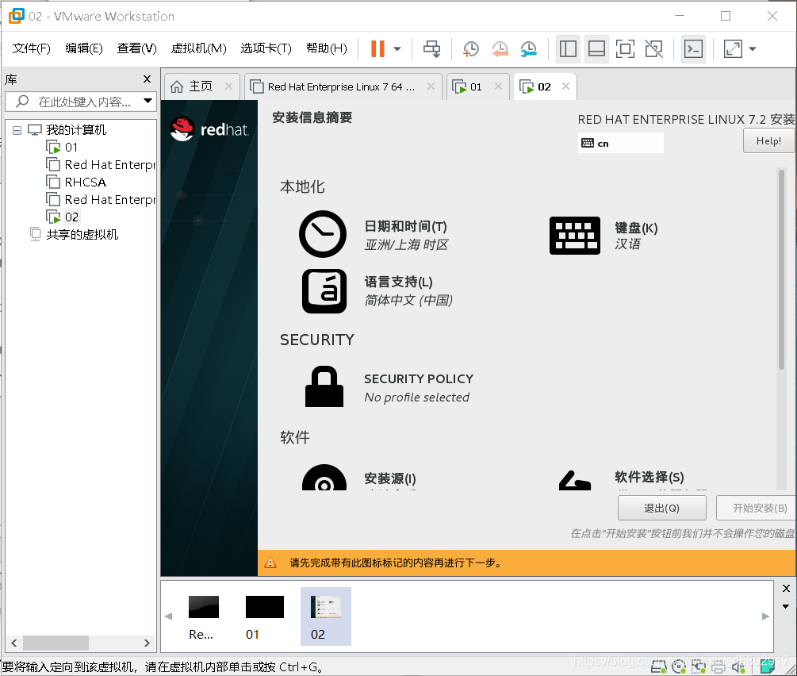Close the thumbnail bar
This screenshot has height=676, width=797.
[x=786, y=589]
